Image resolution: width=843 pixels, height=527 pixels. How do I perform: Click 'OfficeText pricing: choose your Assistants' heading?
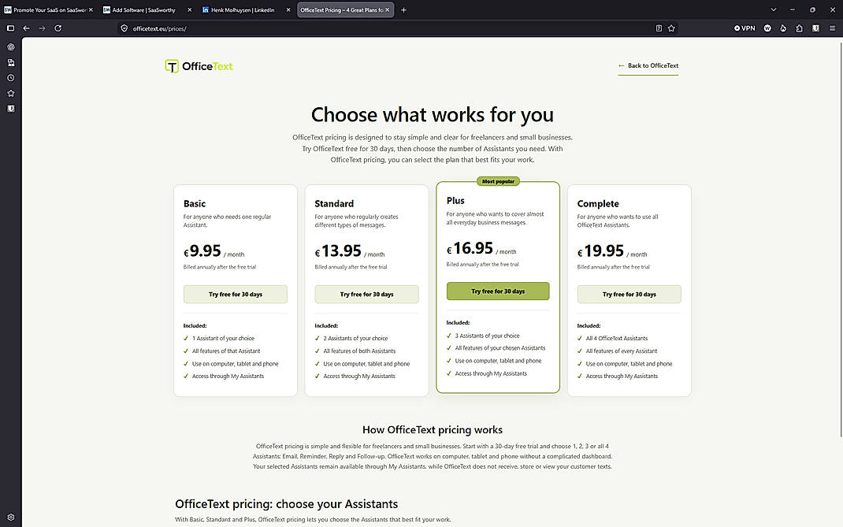click(x=287, y=504)
